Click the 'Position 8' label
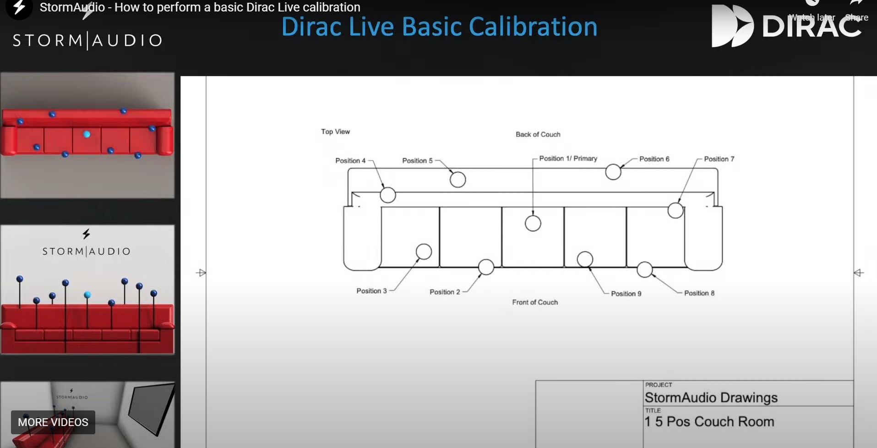877x448 pixels. (699, 293)
